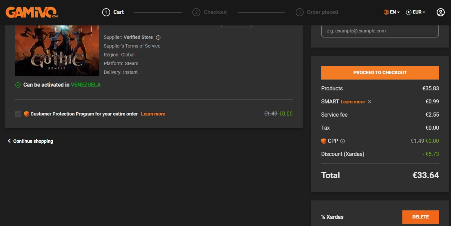Screen dimensions: 451x226
Task: Go to the Checkout step
Action: pos(215,12)
